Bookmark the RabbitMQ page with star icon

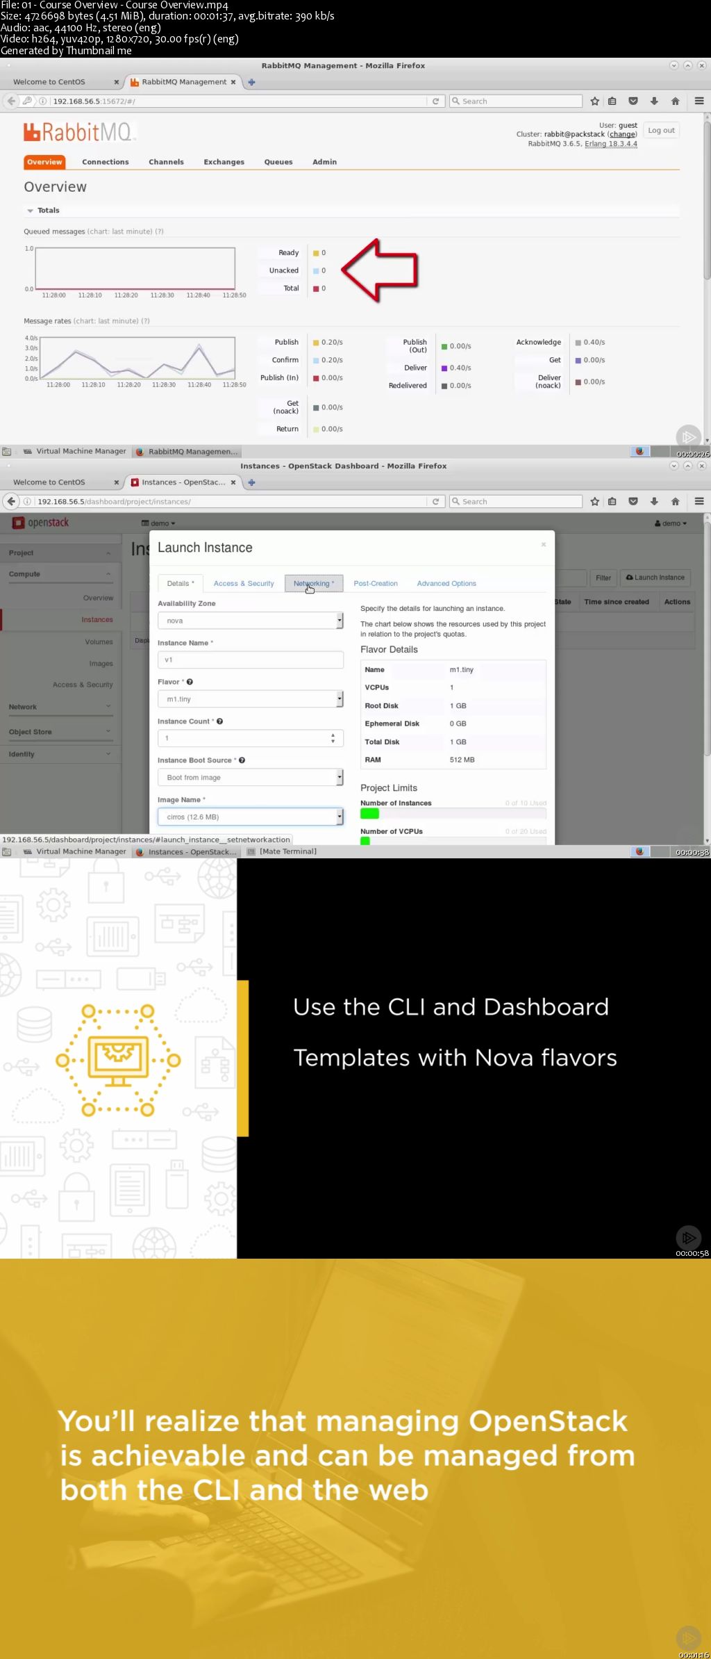pos(595,101)
